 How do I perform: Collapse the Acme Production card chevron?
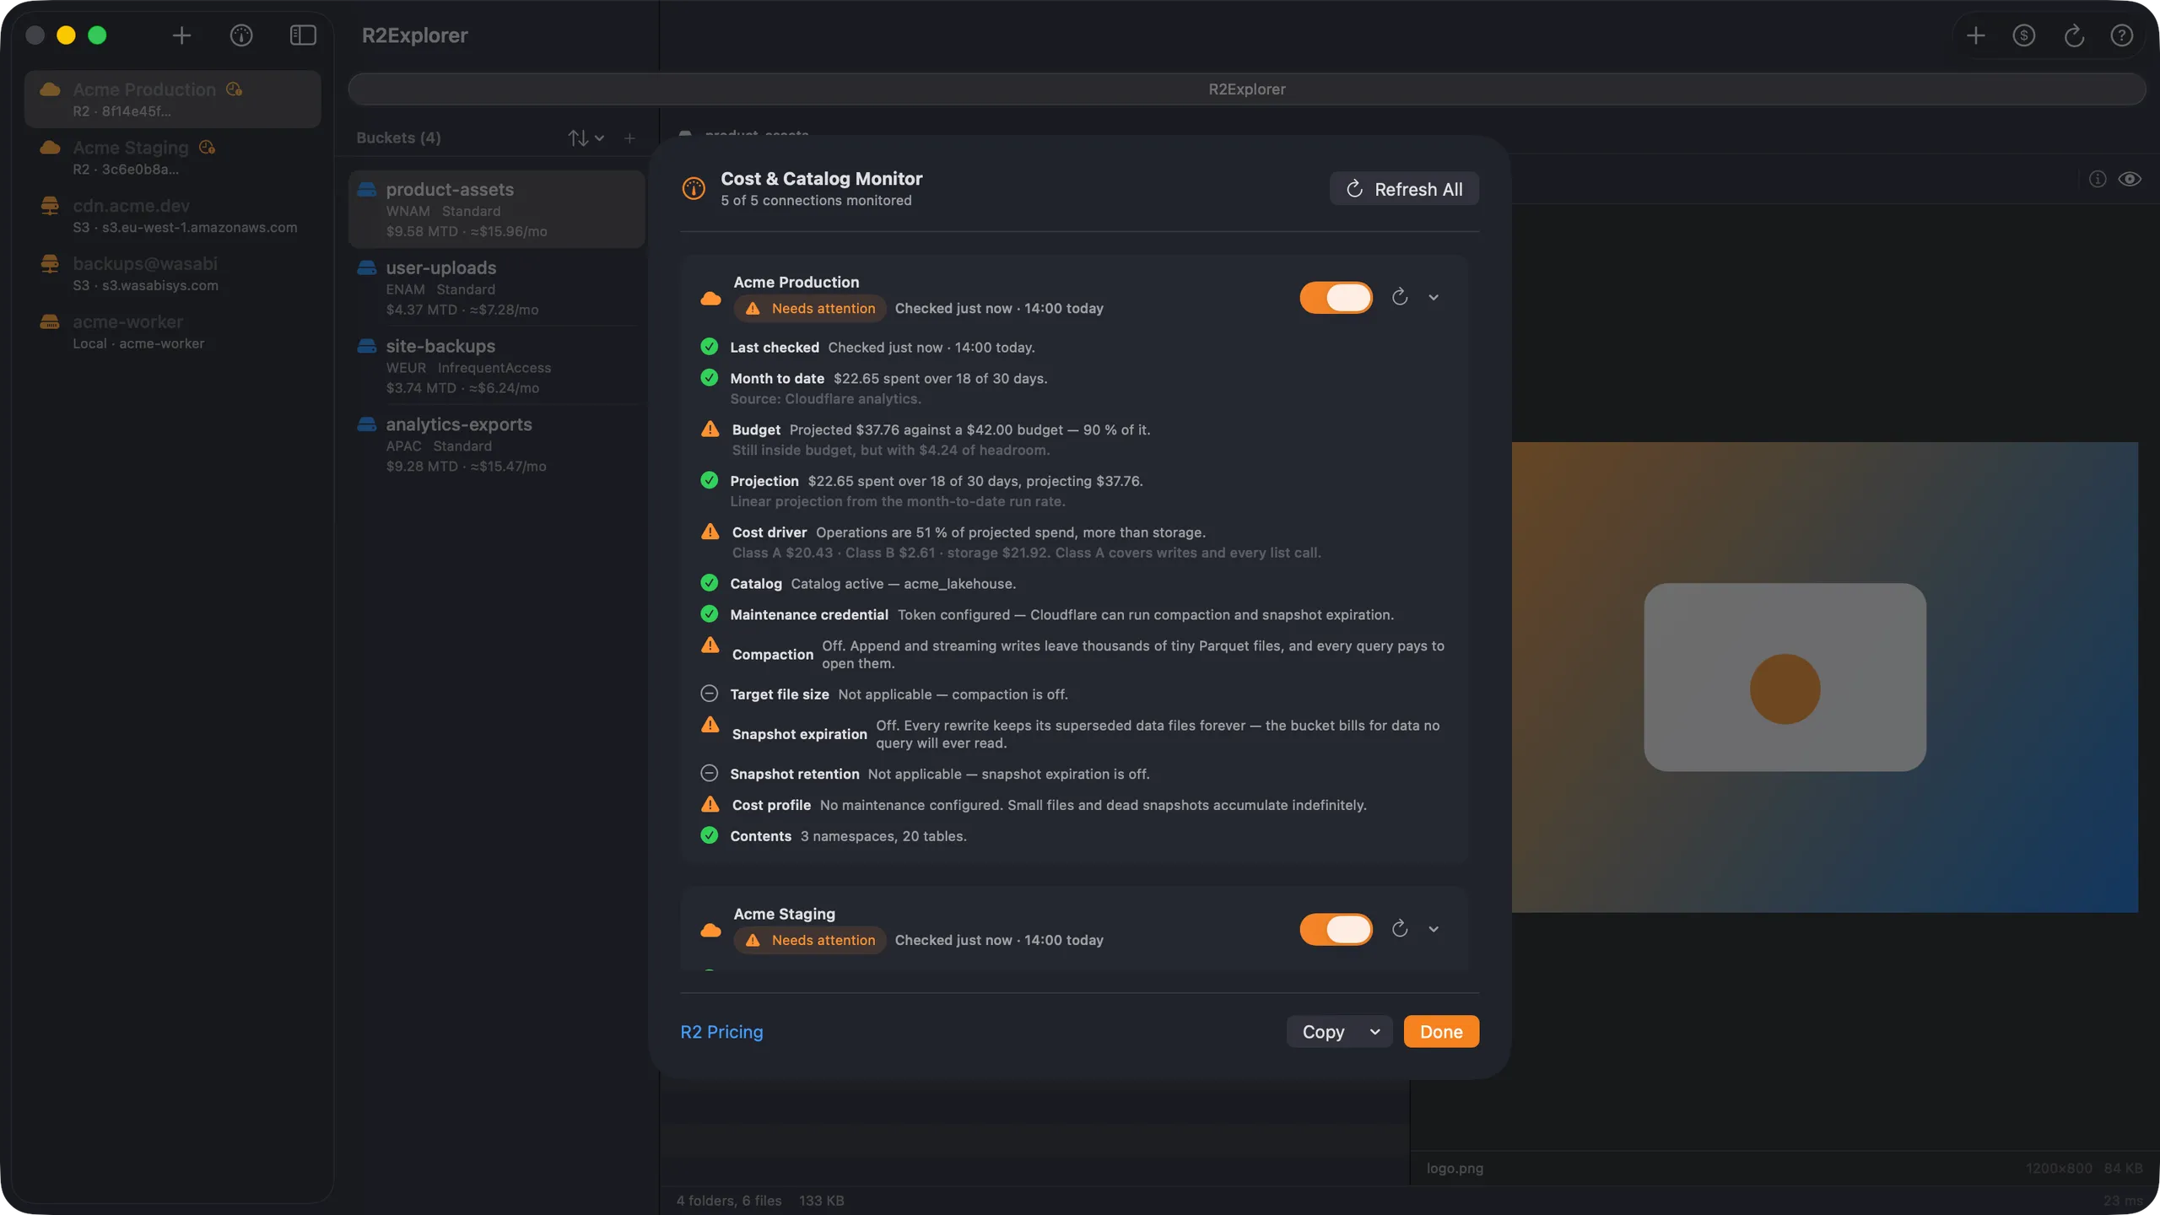1434,297
